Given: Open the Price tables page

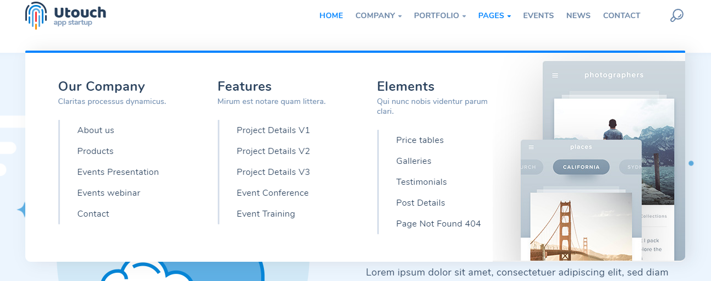Looking at the screenshot, I should pyautogui.click(x=420, y=140).
